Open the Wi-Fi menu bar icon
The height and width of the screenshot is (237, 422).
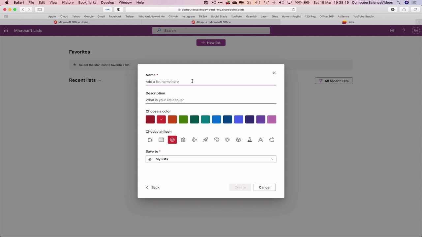266,3
